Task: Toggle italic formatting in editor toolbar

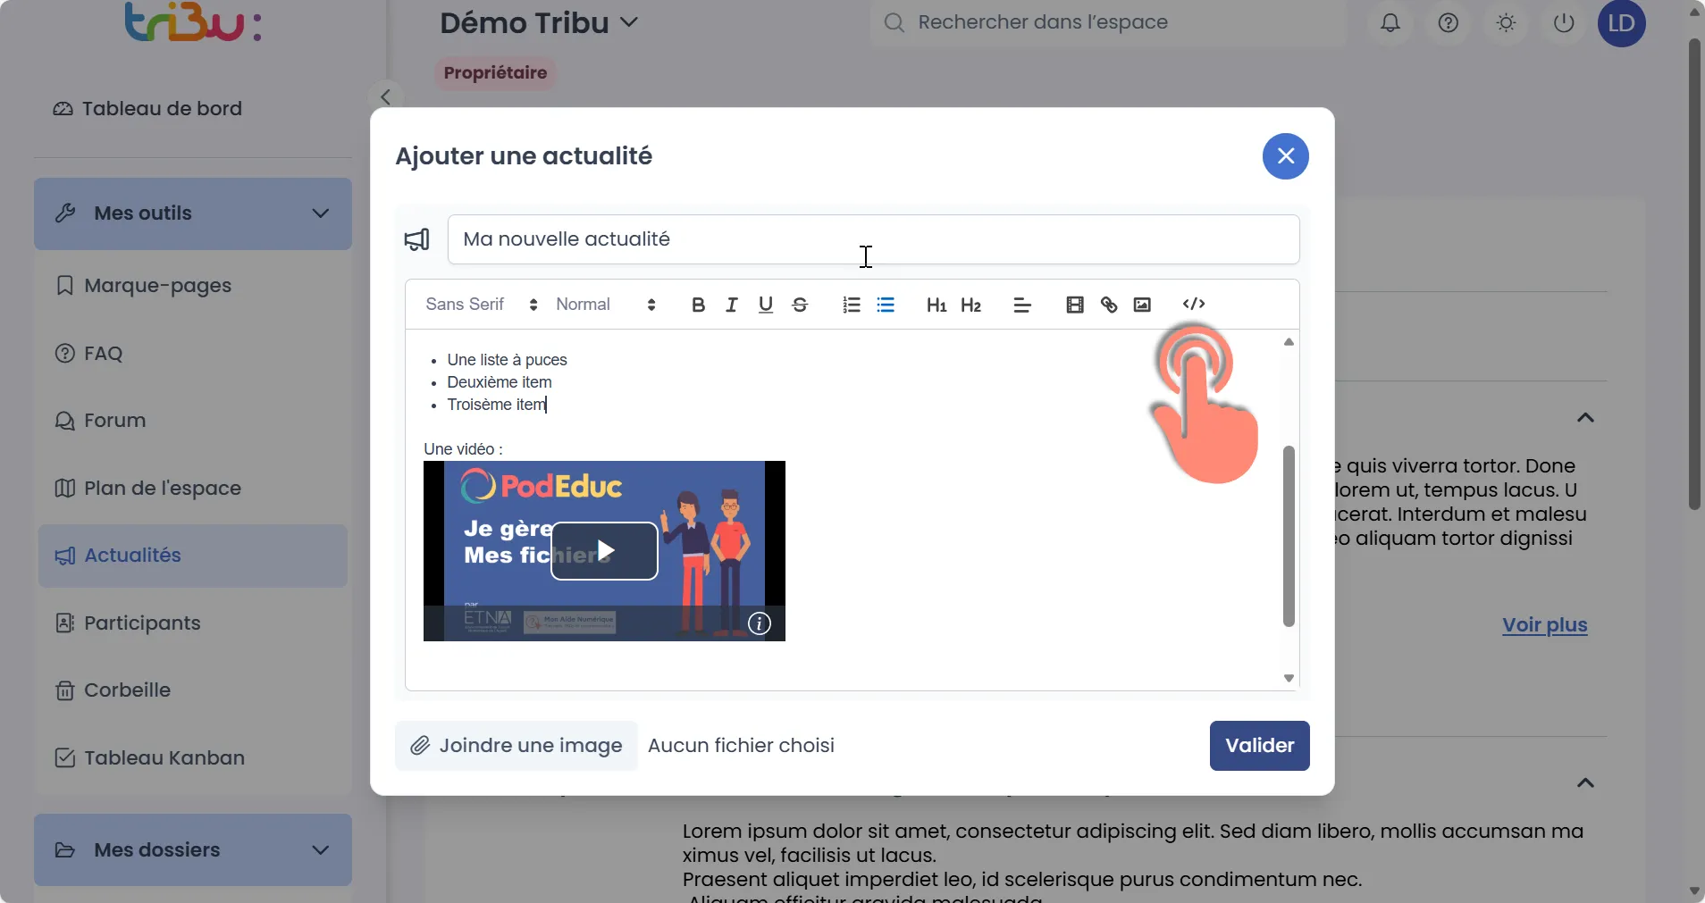Action: click(732, 305)
